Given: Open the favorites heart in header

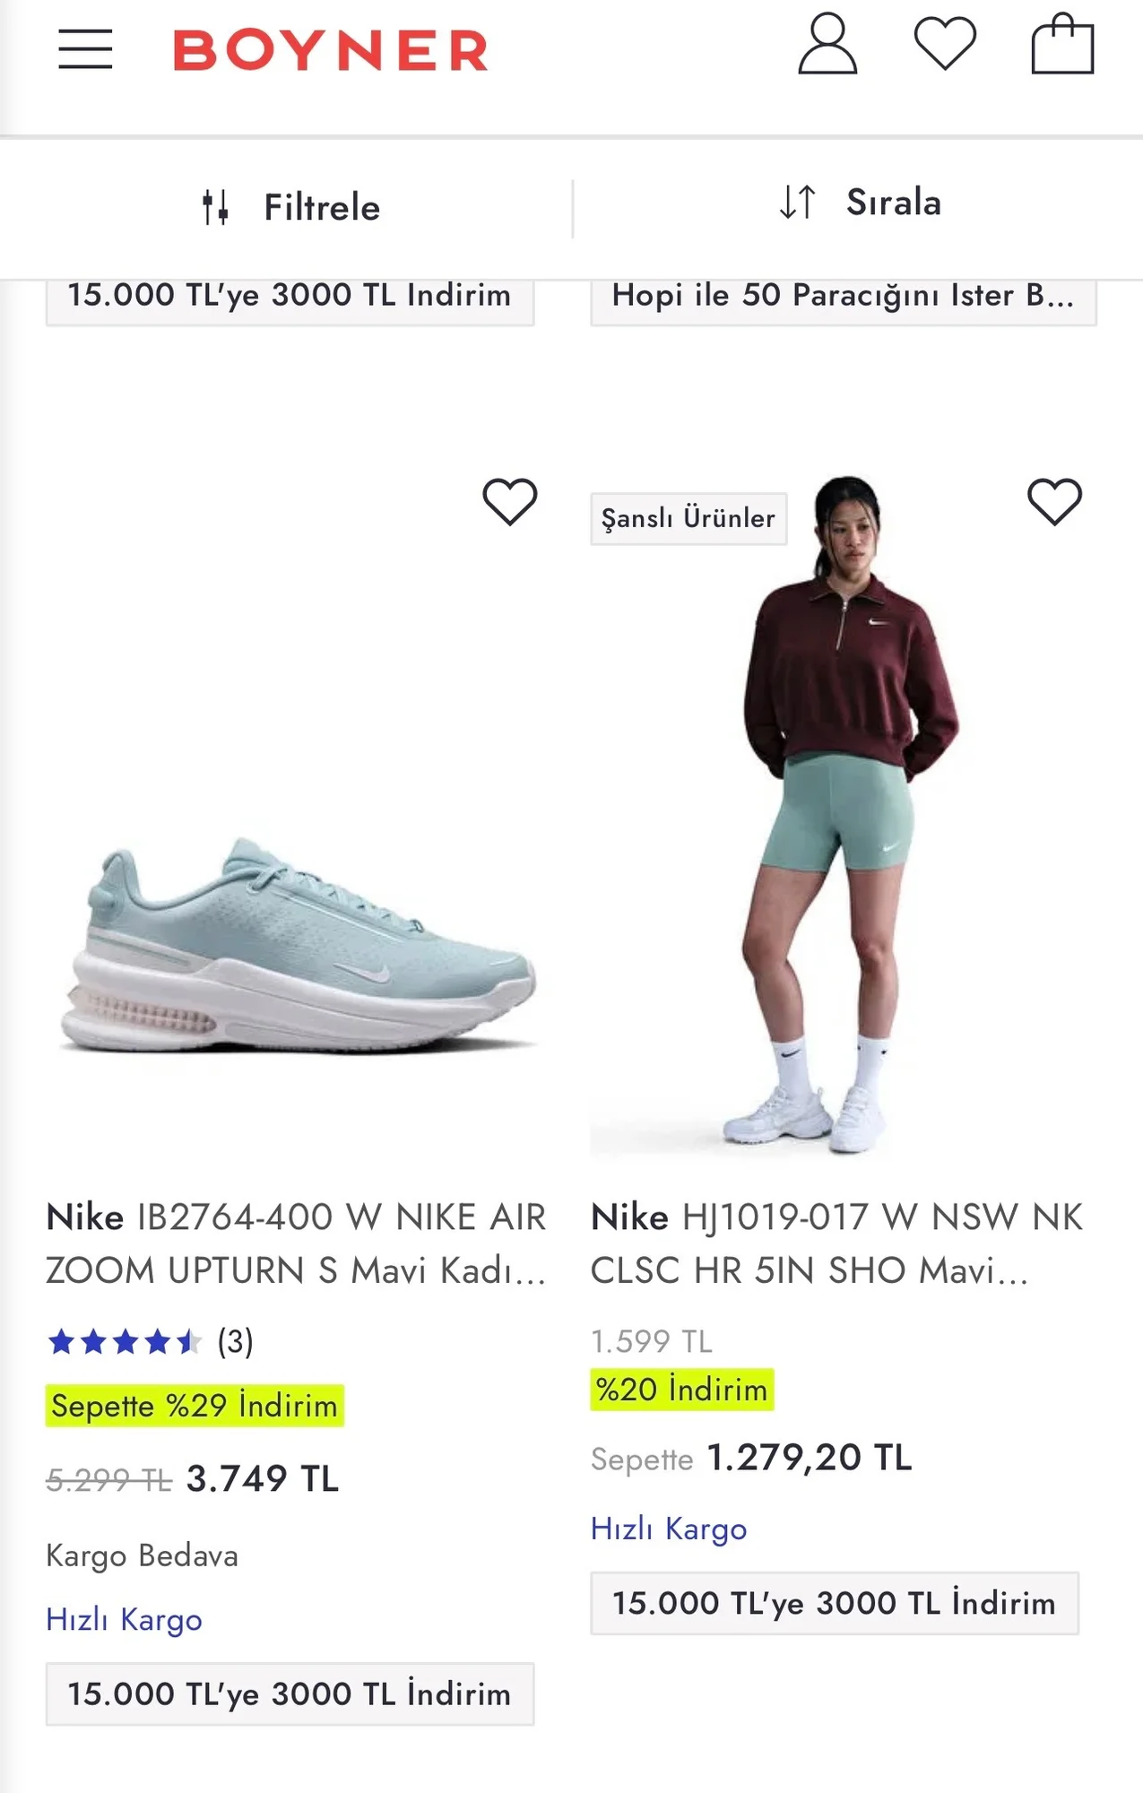Looking at the screenshot, I should tap(944, 43).
